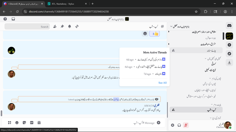This screenshot has height=132, width=236.
Task: Open Threads icon in channel header
Action: (x=77, y=26)
